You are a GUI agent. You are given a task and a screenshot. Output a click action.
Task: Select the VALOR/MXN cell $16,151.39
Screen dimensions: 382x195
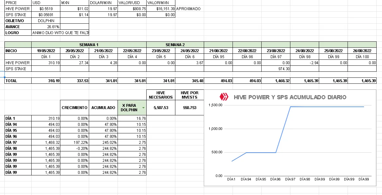[161, 9]
